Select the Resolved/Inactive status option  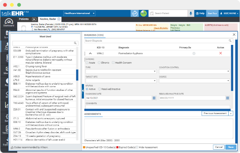99,89
